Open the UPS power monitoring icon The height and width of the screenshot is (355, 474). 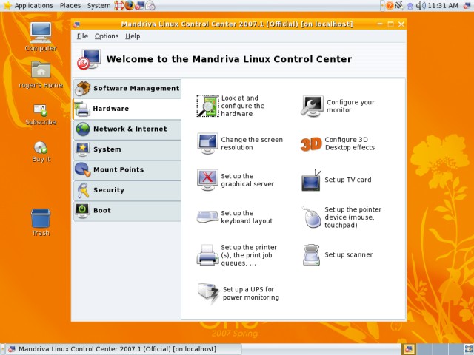[208, 293]
